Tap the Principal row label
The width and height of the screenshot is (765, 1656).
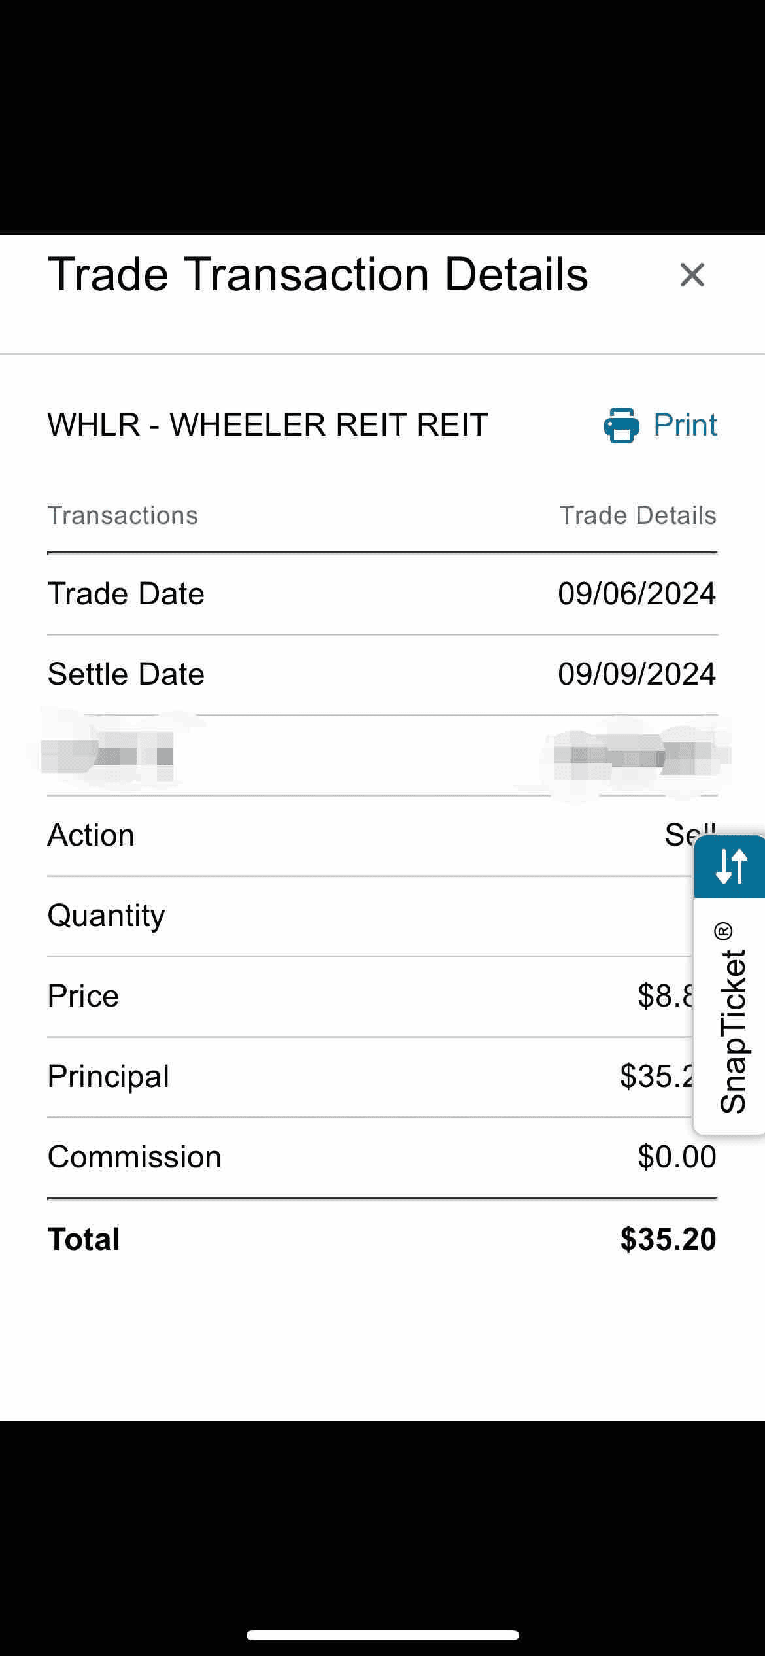[109, 1077]
